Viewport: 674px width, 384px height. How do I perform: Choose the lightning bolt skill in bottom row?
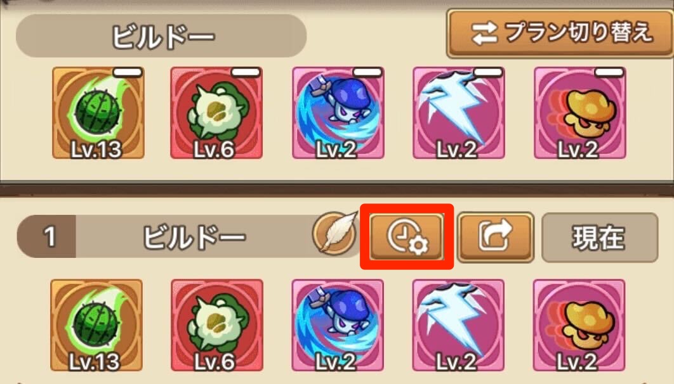pyautogui.click(x=458, y=325)
